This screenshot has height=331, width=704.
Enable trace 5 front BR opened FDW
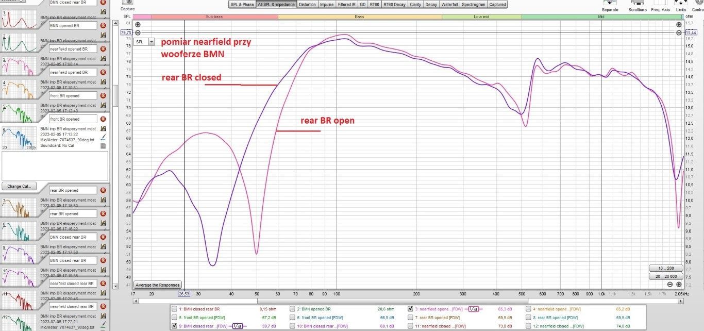pos(174,318)
